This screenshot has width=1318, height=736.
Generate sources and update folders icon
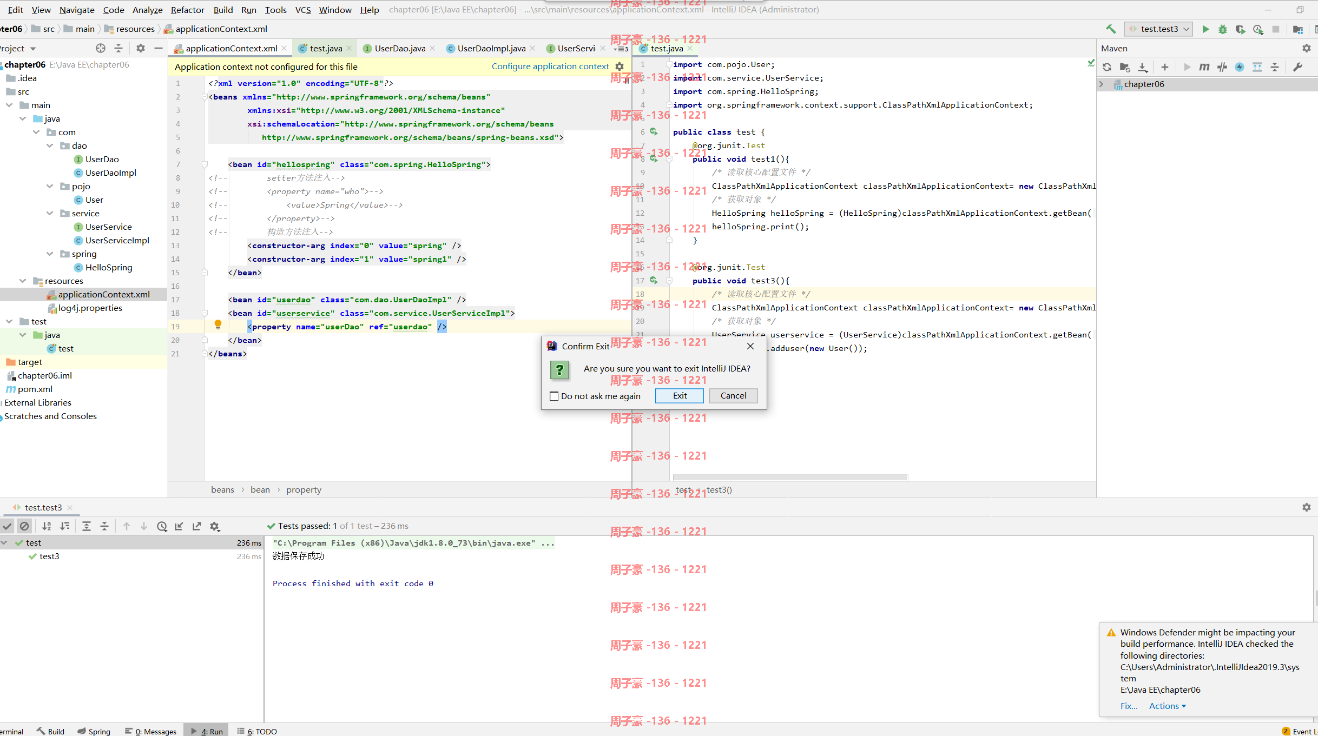coord(1125,67)
